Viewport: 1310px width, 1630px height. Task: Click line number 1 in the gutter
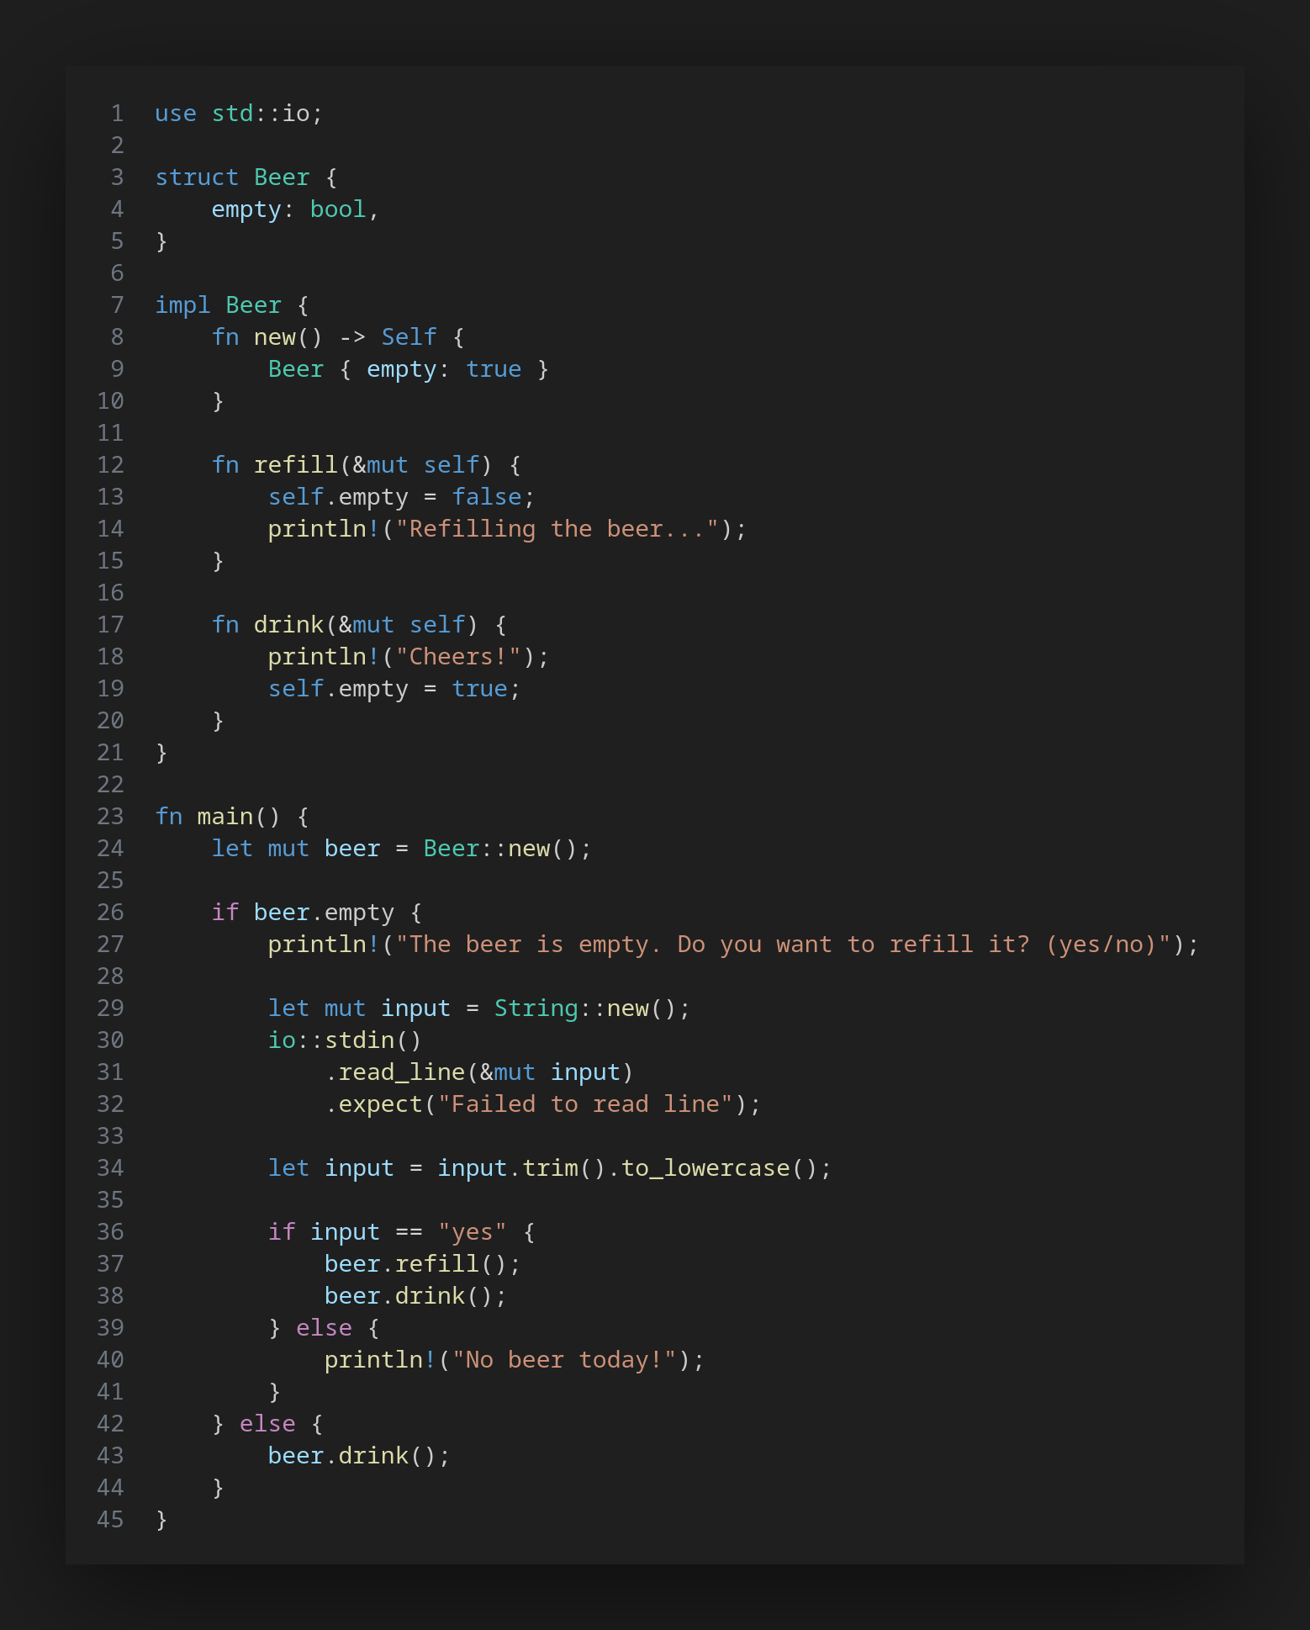point(117,114)
